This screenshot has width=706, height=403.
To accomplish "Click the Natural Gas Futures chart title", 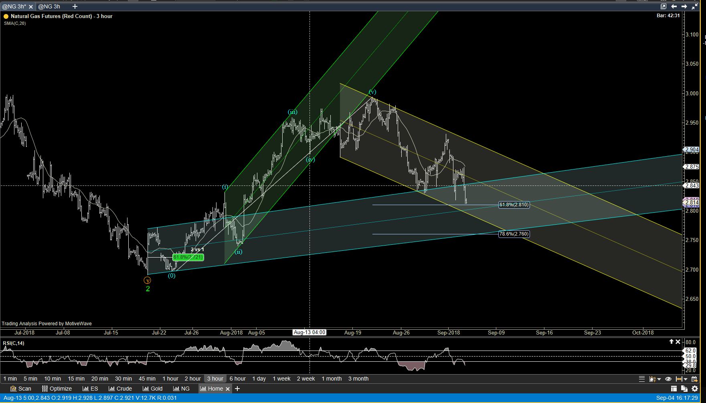I will 62,16.
